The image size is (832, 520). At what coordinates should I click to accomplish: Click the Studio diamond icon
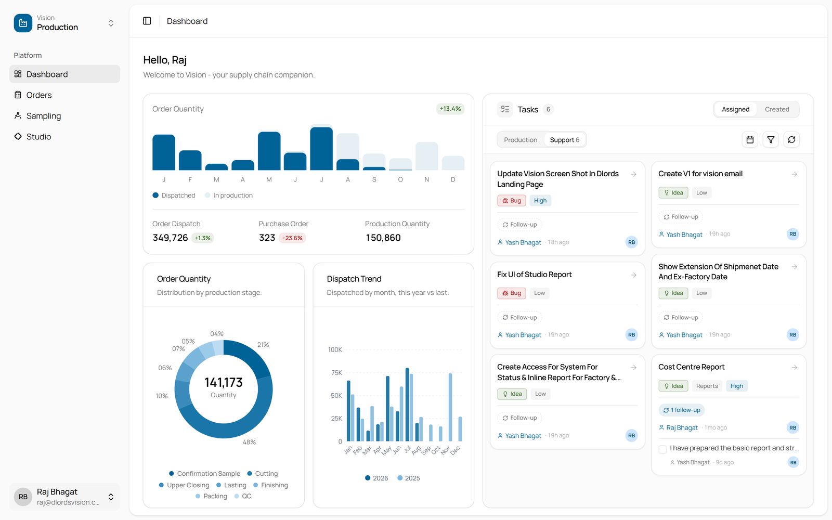pyautogui.click(x=18, y=136)
